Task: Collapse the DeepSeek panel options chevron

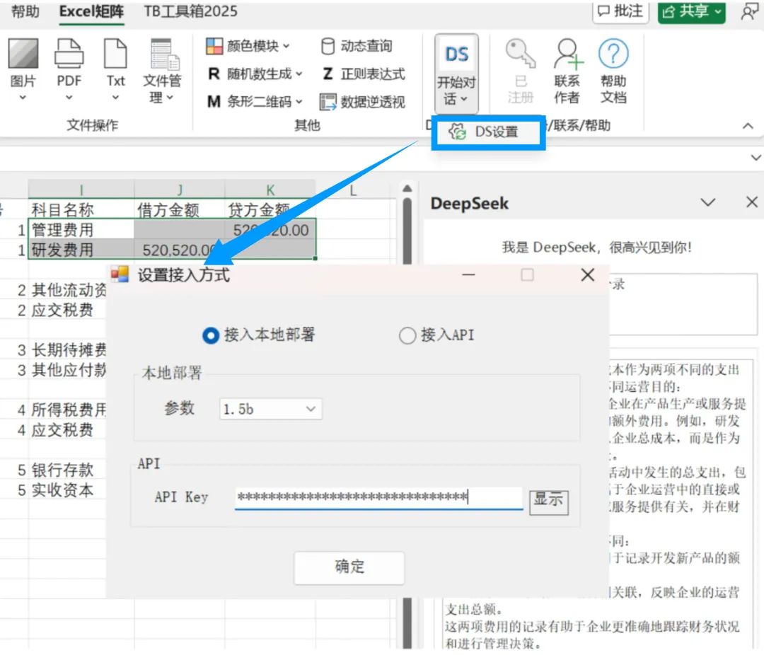Action: 707,203
